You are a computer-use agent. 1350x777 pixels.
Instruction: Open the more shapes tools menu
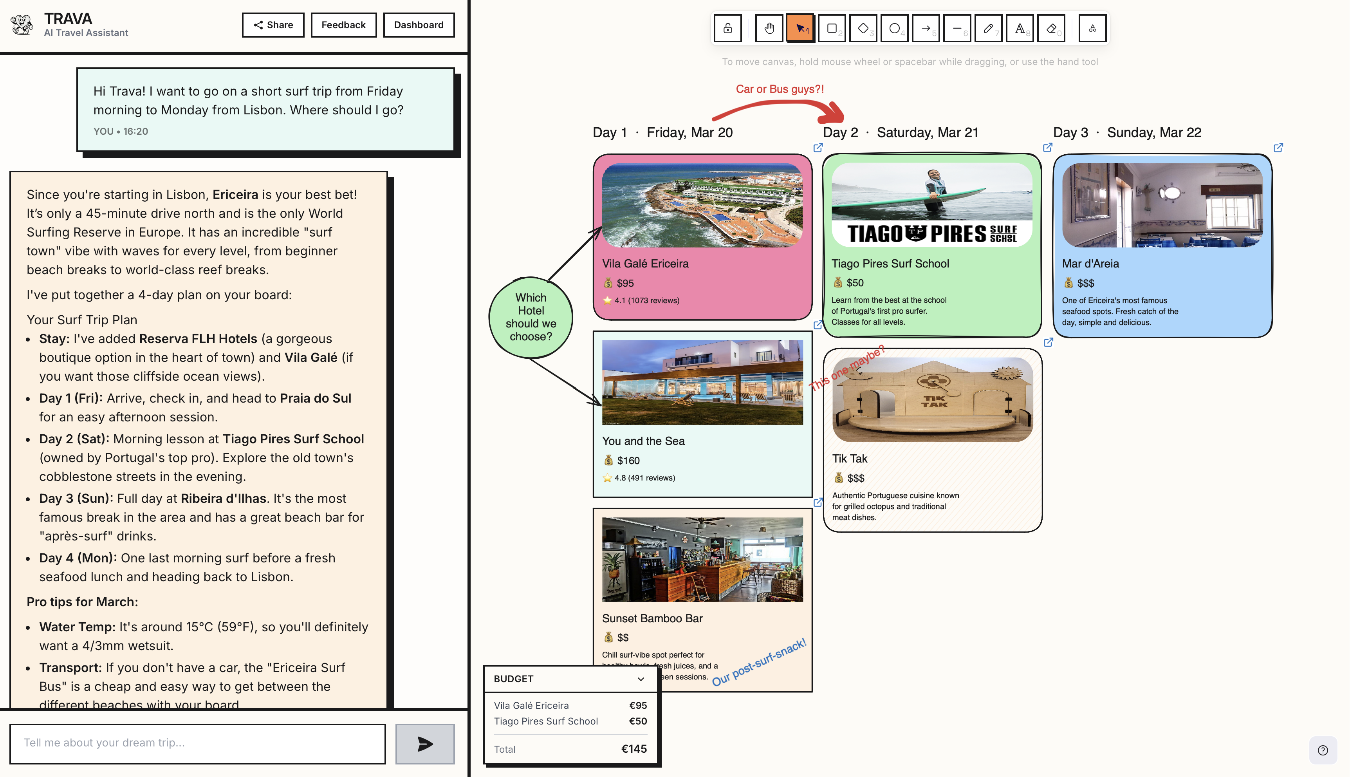pyautogui.click(x=1092, y=28)
